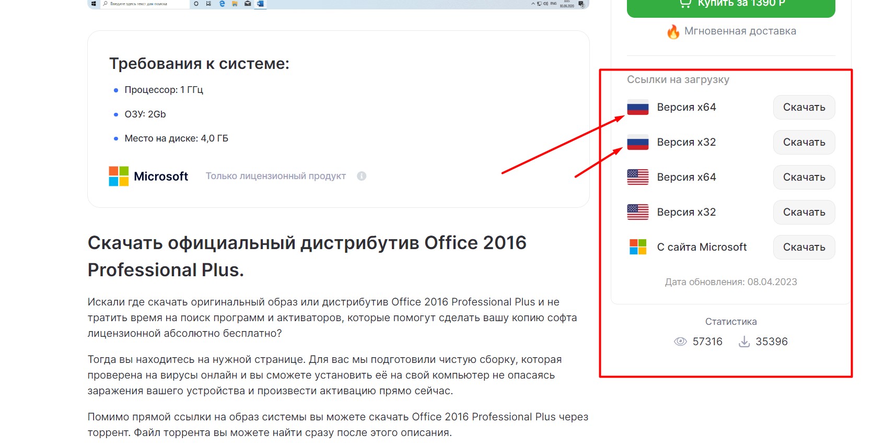Screen dimensions: 896x447
Task: Click the 'Только лицензионный продукт' text
Action: click(276, 177)
